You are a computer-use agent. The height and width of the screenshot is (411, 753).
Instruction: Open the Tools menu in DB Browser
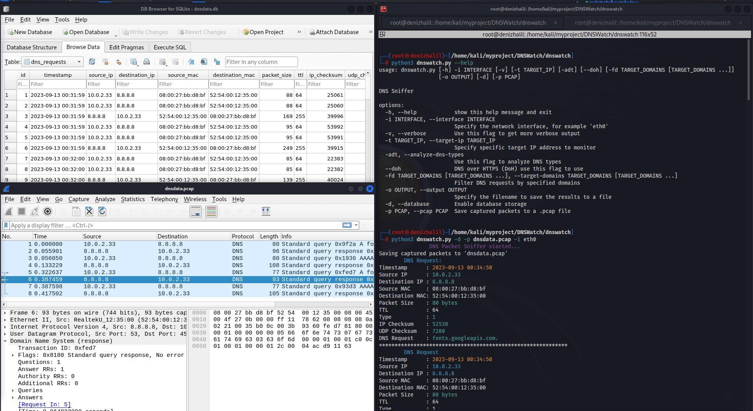(x=62, y=20)
